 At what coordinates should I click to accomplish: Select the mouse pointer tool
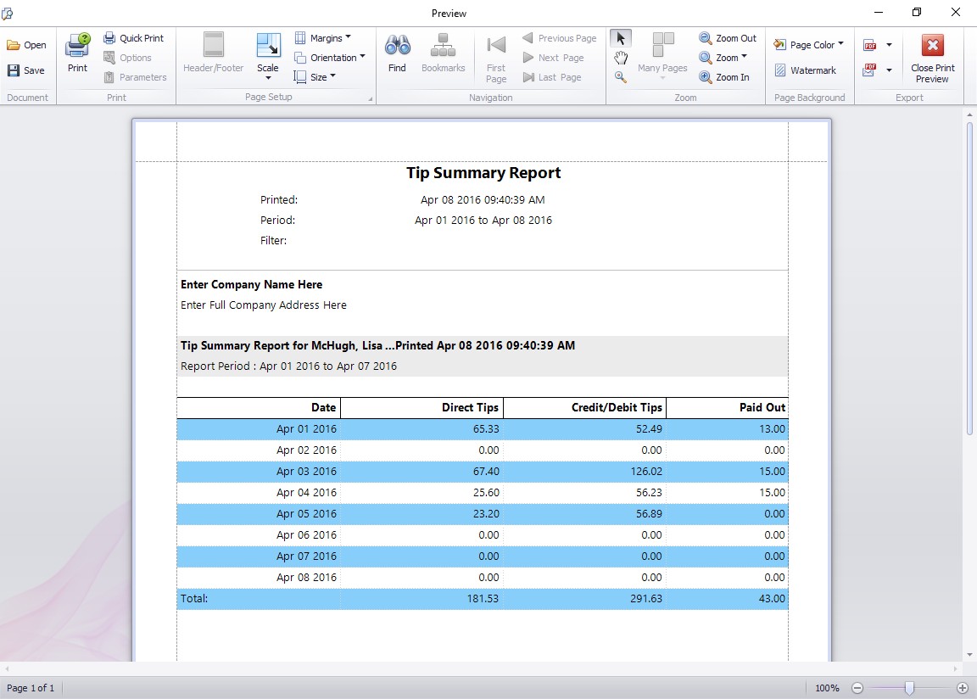(x=620, y=39)
